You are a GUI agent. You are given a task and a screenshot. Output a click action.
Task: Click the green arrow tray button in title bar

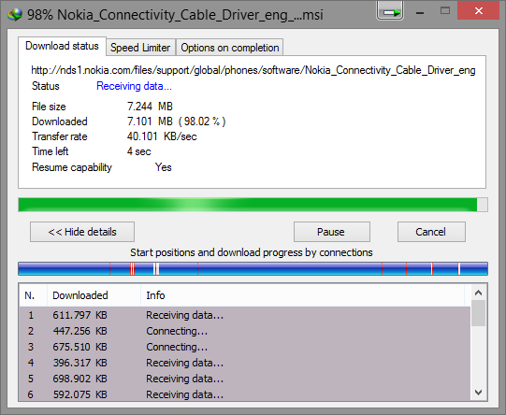click(390, 11)
